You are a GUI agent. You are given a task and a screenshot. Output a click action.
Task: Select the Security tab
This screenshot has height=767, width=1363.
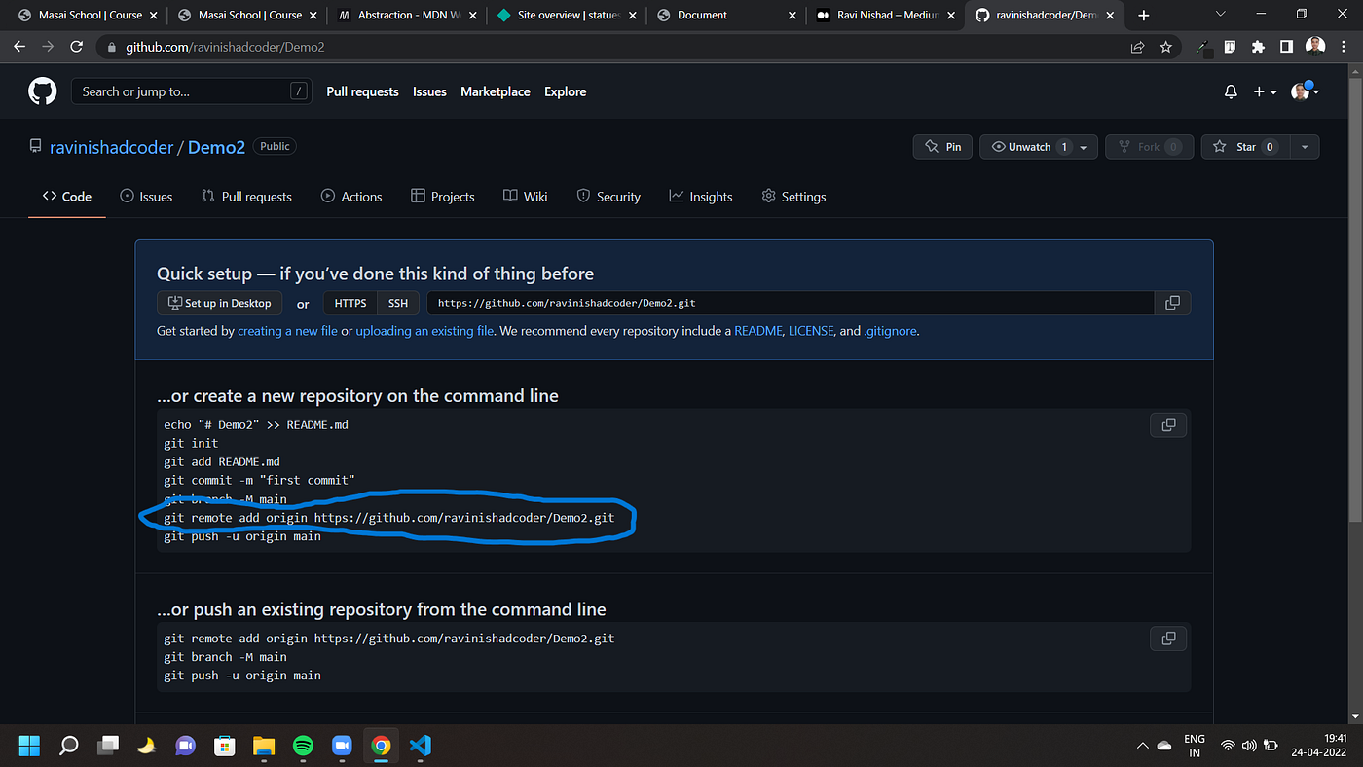point(608,196)
